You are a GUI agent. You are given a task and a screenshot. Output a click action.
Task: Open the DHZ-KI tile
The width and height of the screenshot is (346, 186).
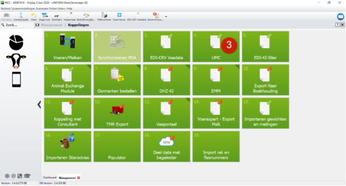(x=166, y=80)
